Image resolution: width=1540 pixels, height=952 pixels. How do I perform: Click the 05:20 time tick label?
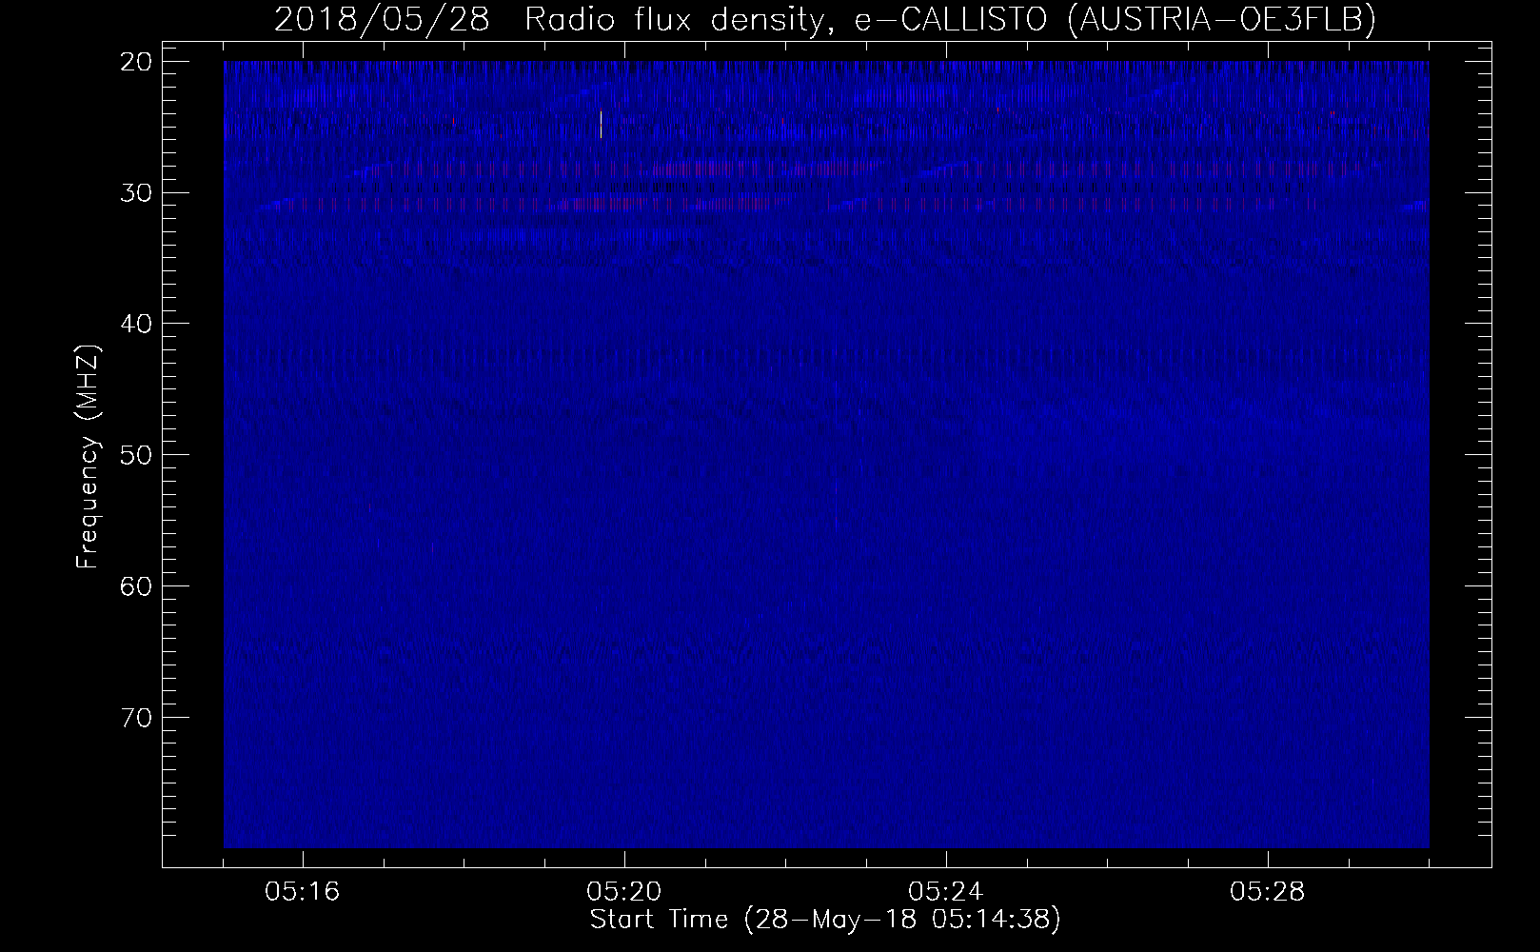pos(624,892)
